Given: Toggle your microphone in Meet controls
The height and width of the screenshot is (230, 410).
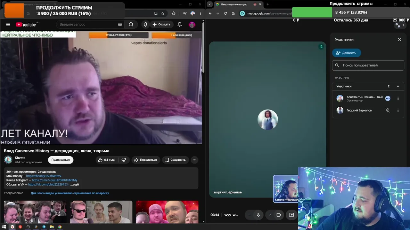Looking at the screenshot, I should pyautogui.click(x=258, y=215).
